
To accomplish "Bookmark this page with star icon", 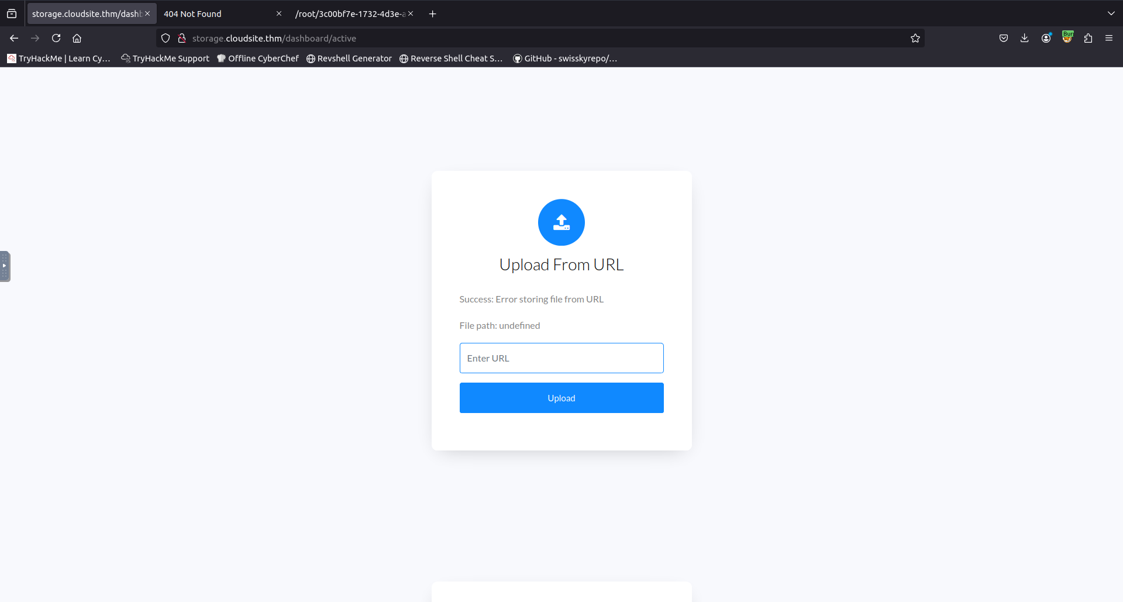I will click(x=915, y=38).
